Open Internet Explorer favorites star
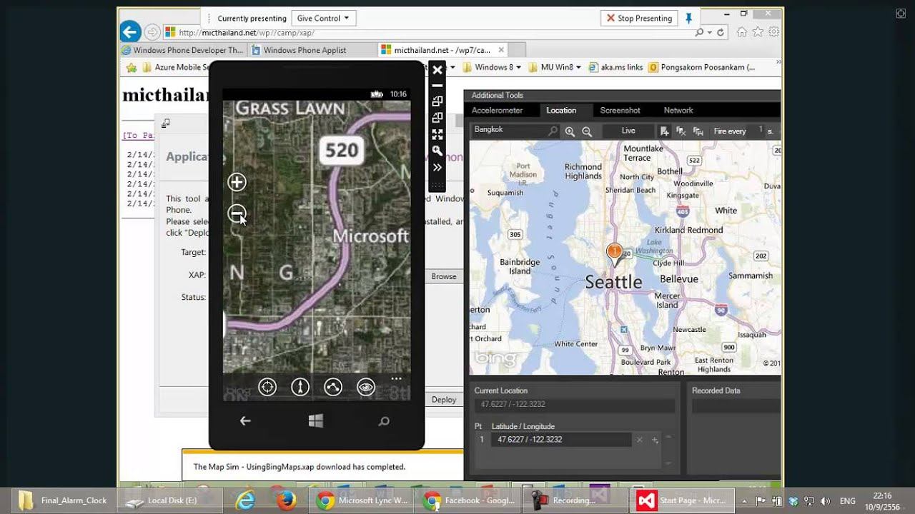915x514 pixels. [x=758, y=32]
